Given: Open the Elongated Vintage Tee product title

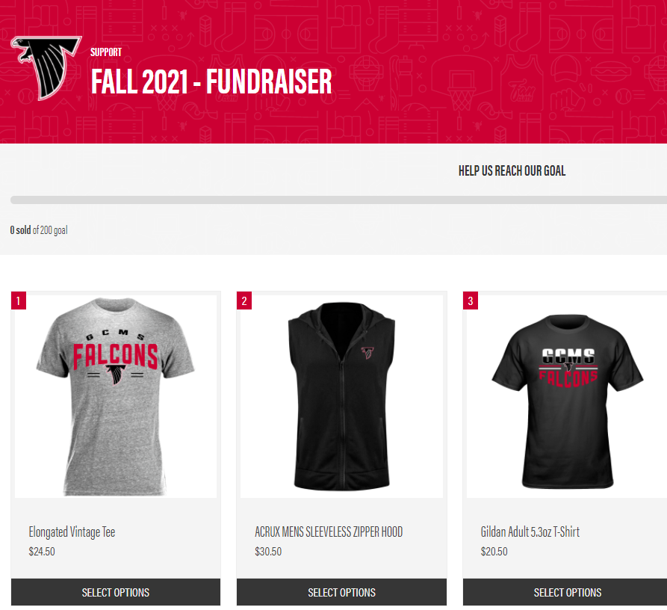Looking at the screenshot, I should click(72, 532).
